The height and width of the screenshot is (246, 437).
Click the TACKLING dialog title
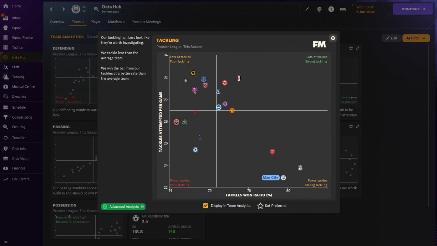(168, 40)
